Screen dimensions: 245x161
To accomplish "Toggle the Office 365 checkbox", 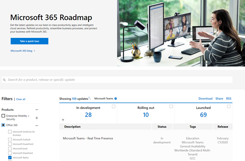I will tap(3, 125).
